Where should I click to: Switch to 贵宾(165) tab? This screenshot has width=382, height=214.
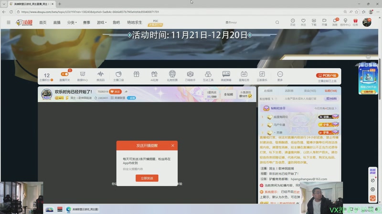point(310,91)
